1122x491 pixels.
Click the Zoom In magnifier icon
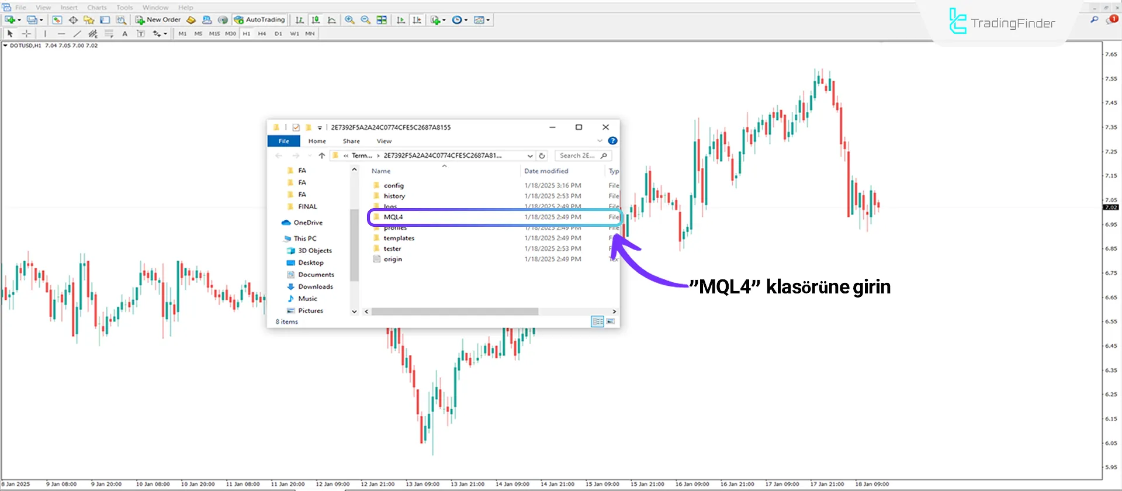pyautogui.click(x=349, y=20)
